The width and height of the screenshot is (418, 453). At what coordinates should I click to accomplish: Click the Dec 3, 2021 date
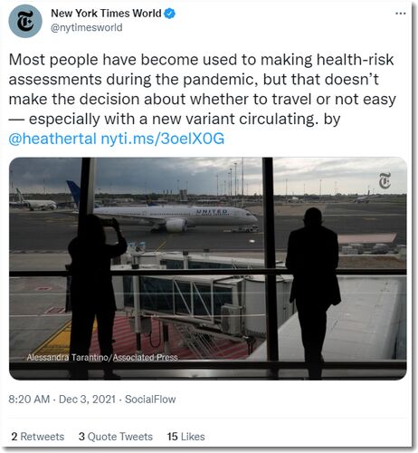click(x=87, y=399)
